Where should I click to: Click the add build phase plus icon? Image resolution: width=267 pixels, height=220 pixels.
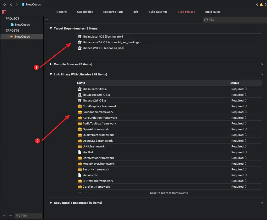point(47,20)
